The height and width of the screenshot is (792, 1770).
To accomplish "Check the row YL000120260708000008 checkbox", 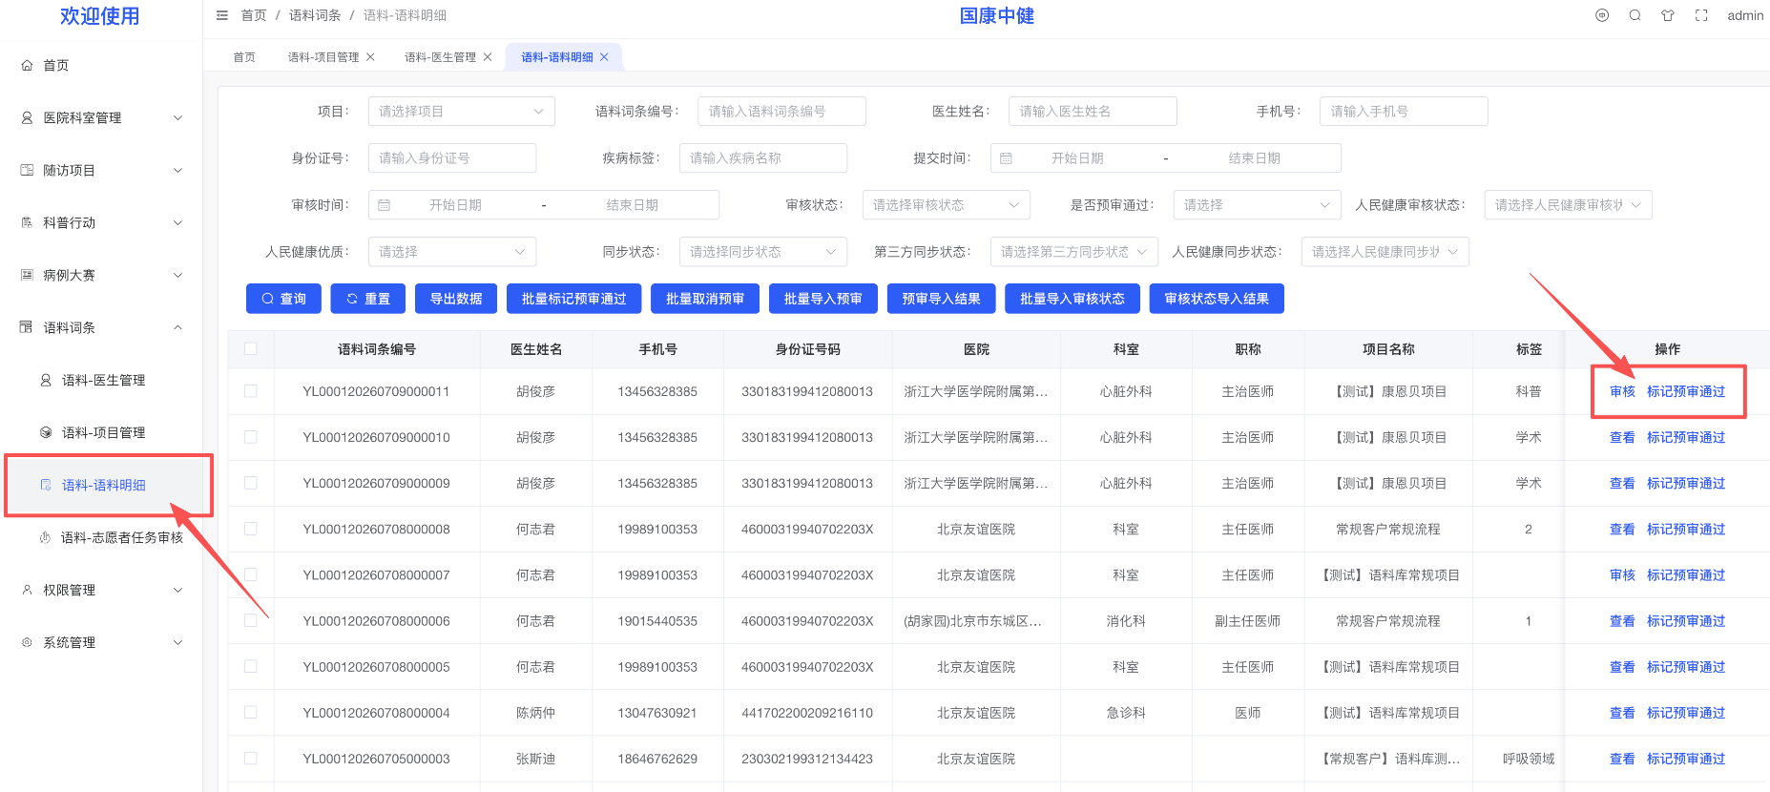I will [x=251, y=529].
